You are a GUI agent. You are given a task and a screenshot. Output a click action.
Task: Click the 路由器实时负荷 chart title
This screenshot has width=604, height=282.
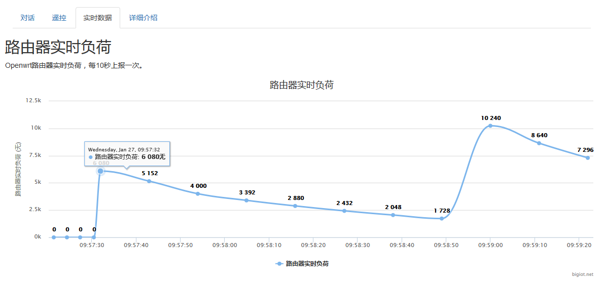click(302, 86)
